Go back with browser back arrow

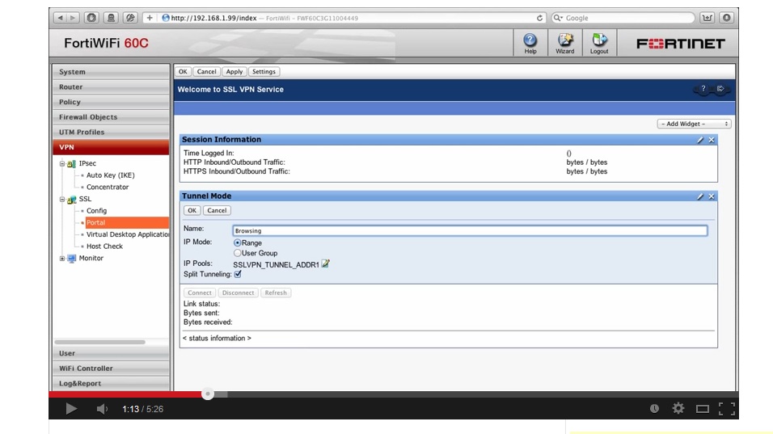point(60,18)
